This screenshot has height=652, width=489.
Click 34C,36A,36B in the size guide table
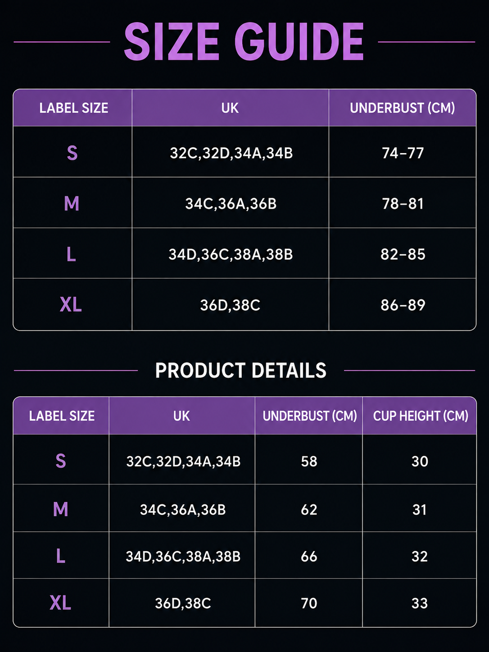[x=231, y=204]
